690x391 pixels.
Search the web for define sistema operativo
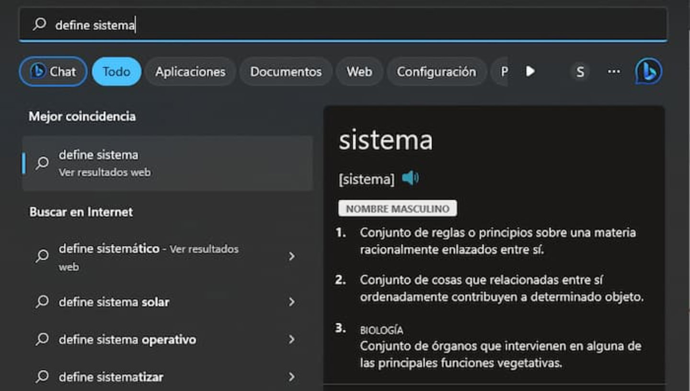[168, 340]
